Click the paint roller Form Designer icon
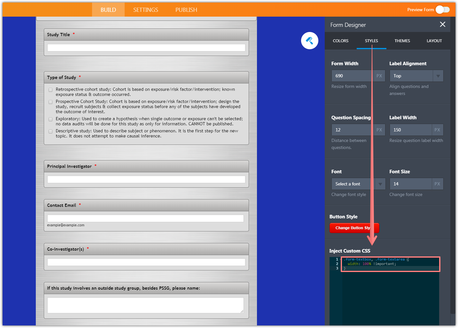The image size is (458, 328). pos(309,41)
